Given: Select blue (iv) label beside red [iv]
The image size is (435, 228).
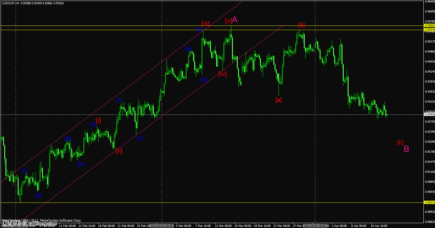Looking at the screenshot, I should [x=204, y=80].
